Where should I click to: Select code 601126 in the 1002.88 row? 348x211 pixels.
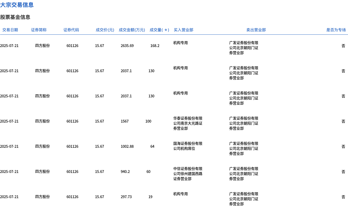point(72,146)
